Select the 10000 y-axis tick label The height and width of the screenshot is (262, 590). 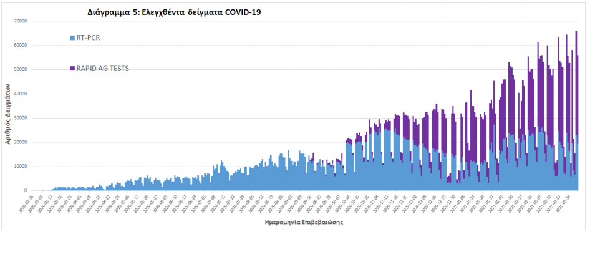[x=21, y=167]
